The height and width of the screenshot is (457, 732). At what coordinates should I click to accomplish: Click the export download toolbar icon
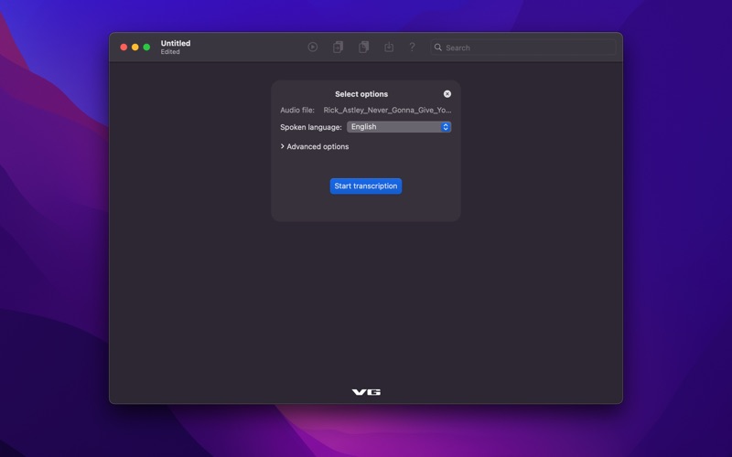tap(389, 48)
